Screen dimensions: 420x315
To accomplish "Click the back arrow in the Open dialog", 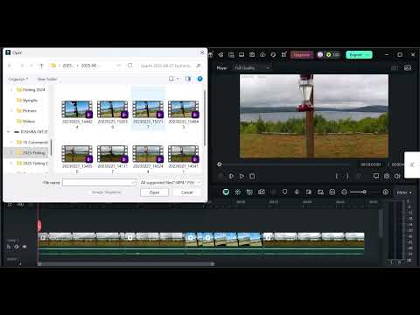I will point(10,66).
